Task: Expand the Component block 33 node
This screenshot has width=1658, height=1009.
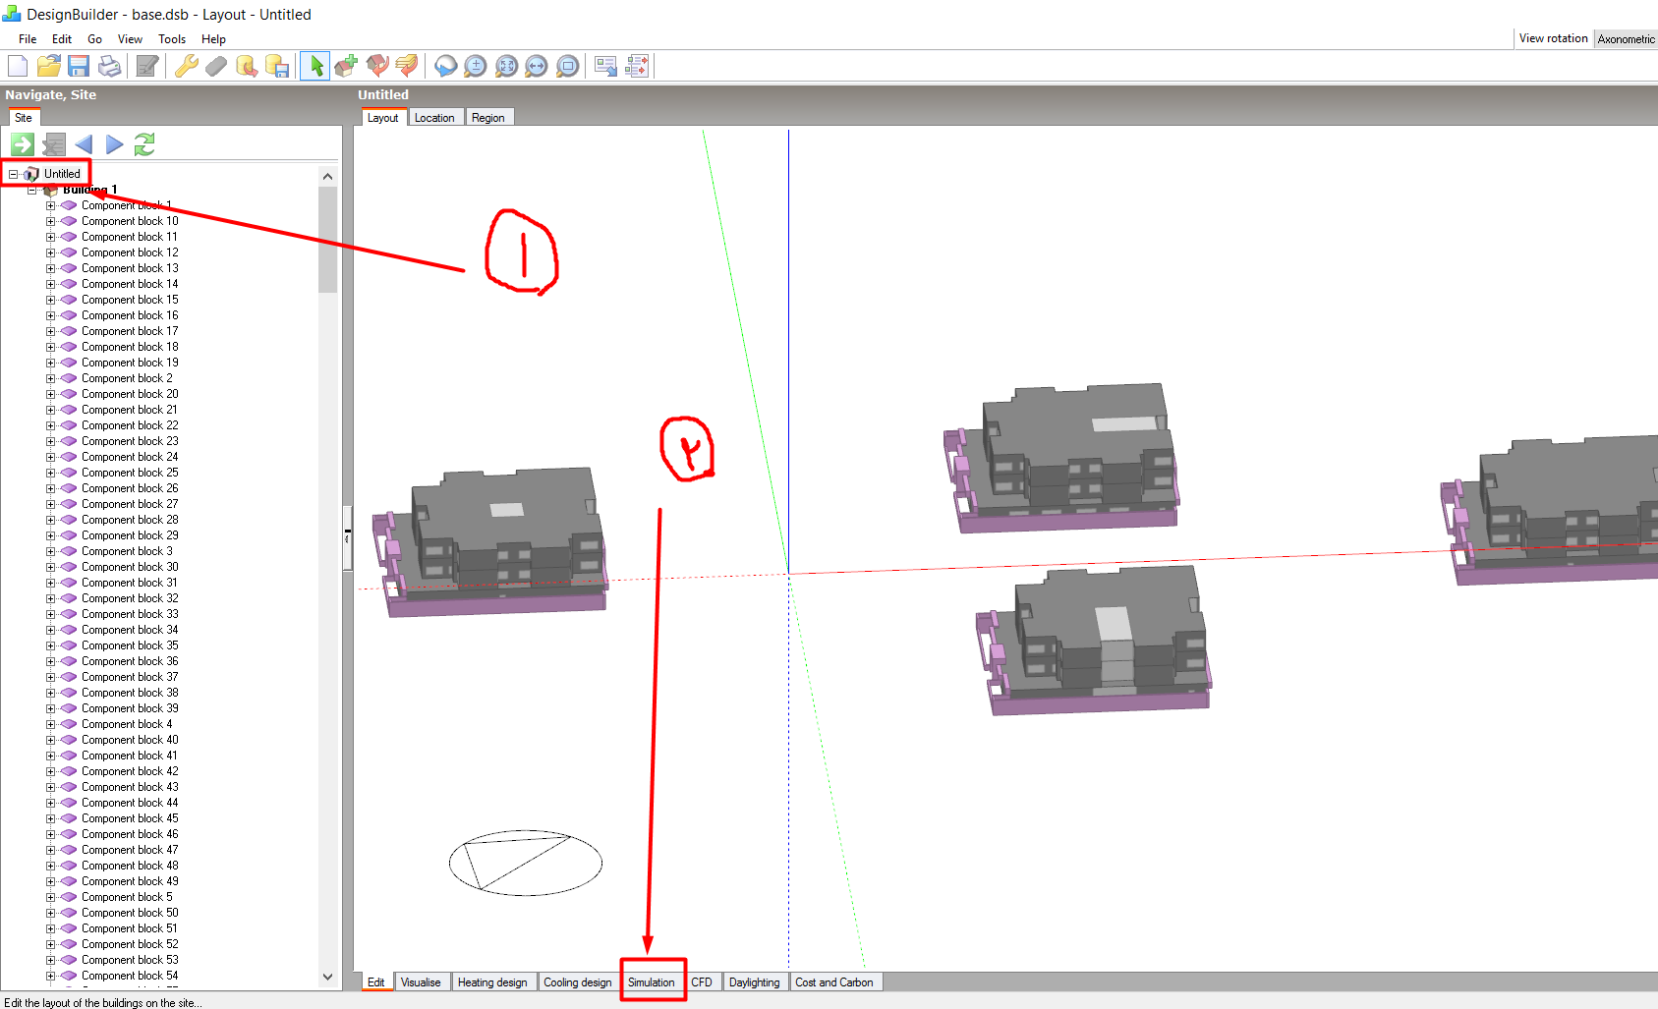Action: [x=51, y=614]
